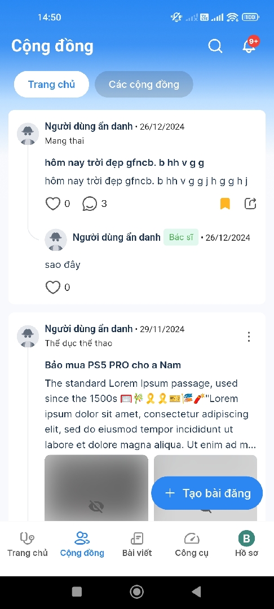Switch to the Trang chủ pill tab
274x609 pixels.
tap(52, 84)
